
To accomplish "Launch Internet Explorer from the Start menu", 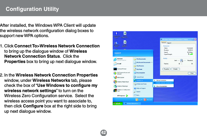I will pyautogui.click(x=120, y=59).
